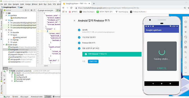
Task: Select proguard-rules.pro file
Action: pos(22,54)
